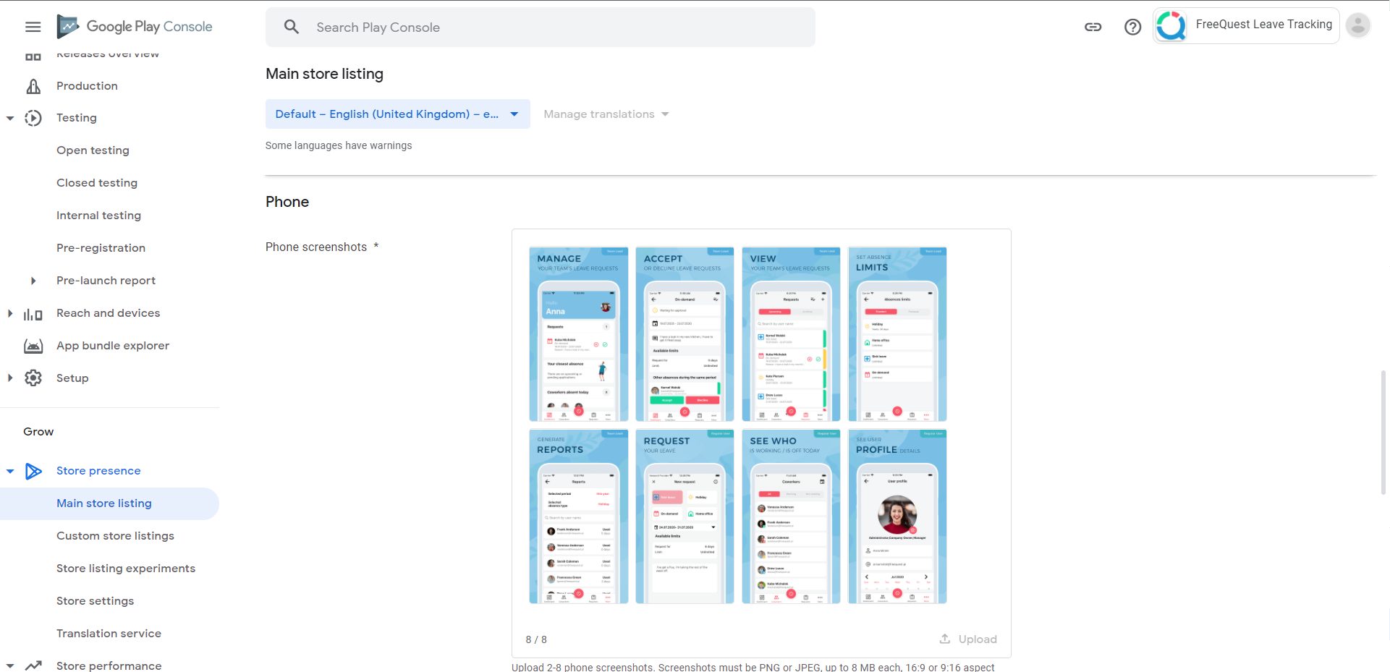Open the Default English (United Kingdom) language dropdown
The width and height of the screenshot is (1390, 672).
click(397, 114)
